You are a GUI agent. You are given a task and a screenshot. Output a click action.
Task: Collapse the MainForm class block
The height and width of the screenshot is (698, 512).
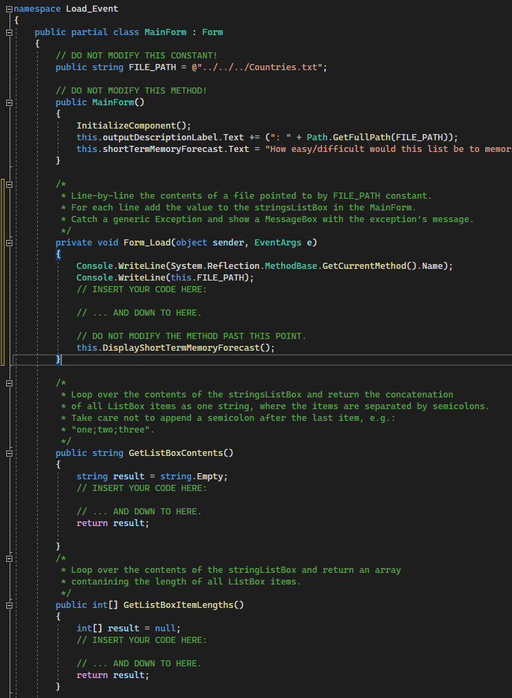tap(8, 32)
